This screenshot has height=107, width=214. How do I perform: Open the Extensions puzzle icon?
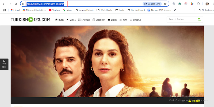tap(198, 4)
